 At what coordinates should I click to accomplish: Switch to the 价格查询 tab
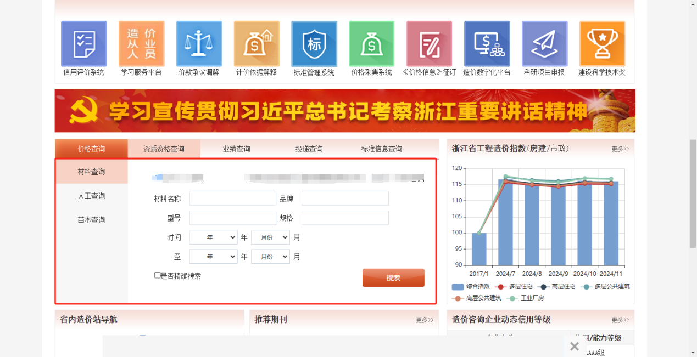pyautogui.click(x=91, y=149)
